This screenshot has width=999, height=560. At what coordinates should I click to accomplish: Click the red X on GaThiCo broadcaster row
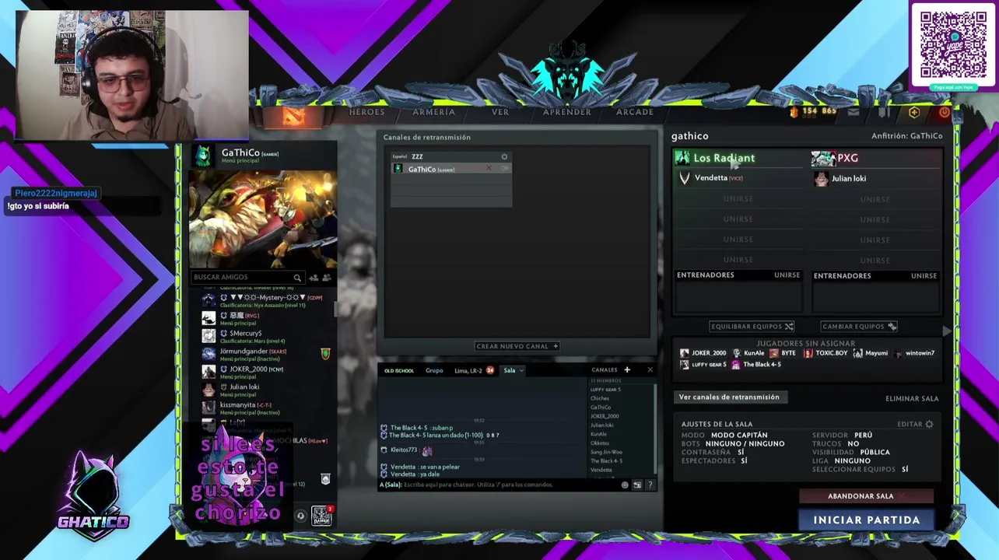[489, 169]
